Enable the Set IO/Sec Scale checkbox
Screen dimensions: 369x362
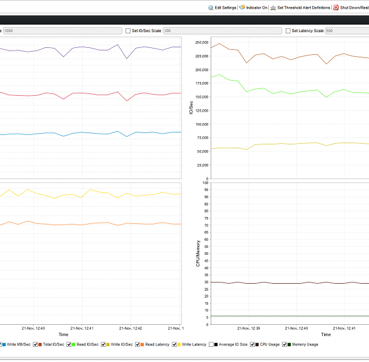(x=128, y=31)
